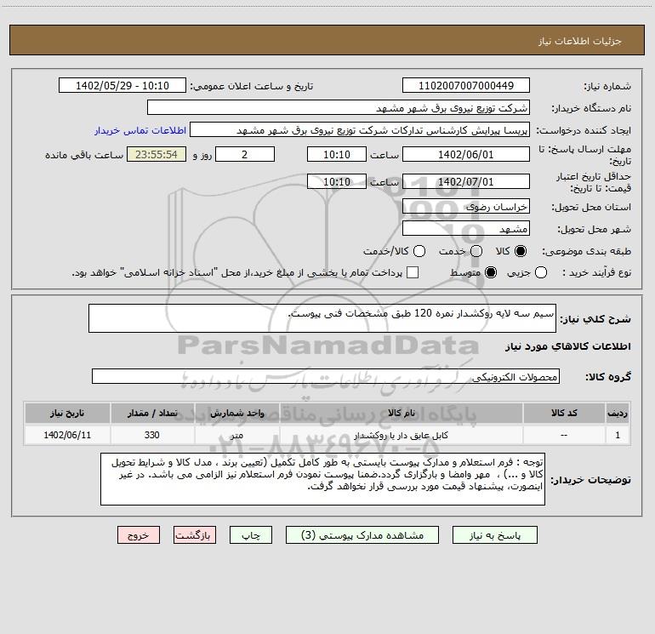655x634 pixels.
Task: Click the response deadline date 1402/06/01
Action: point(466,154)
